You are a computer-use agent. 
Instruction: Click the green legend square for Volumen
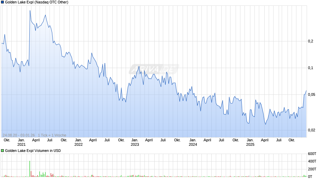tap(2, 151)
